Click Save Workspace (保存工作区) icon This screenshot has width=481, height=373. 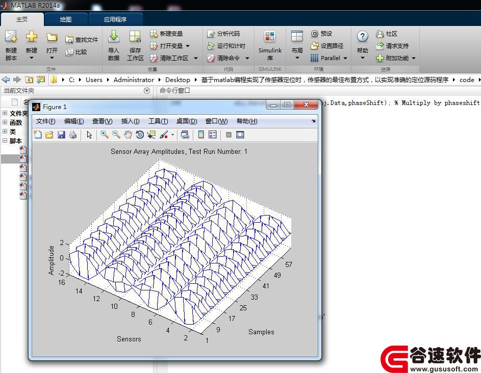[135, 36]
